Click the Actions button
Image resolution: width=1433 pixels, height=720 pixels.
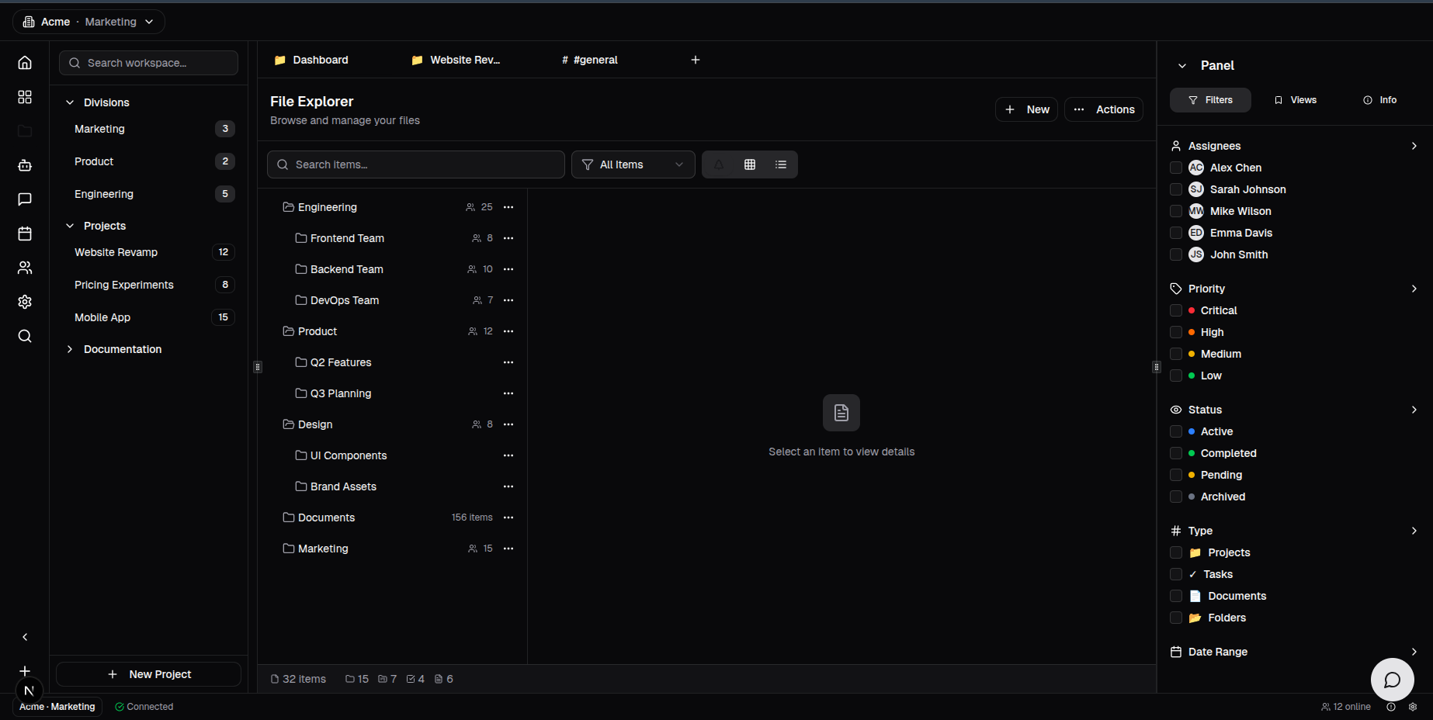pos(1103,109)
